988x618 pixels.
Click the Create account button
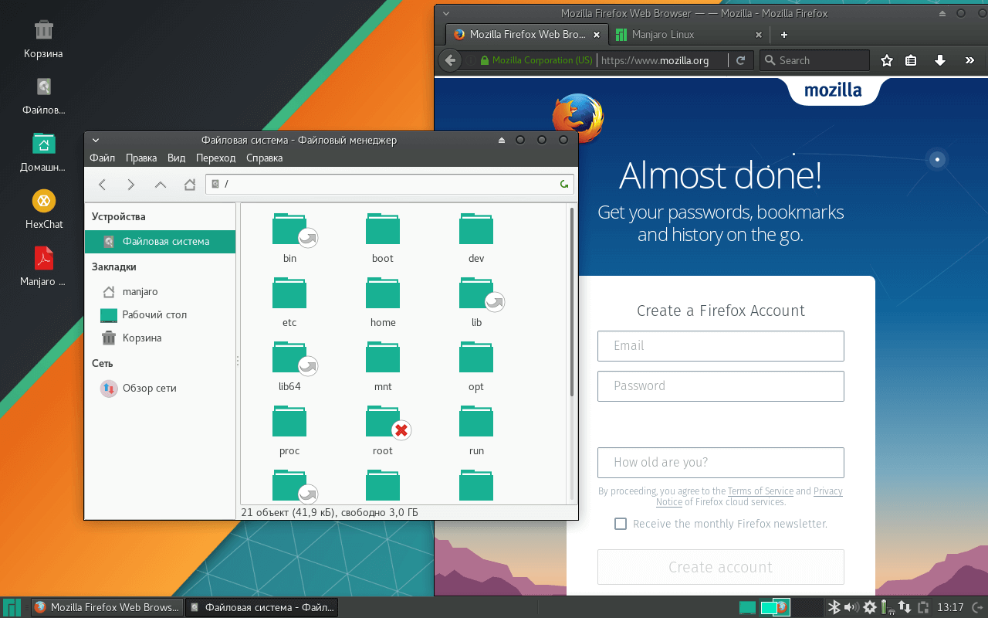click(x=720, y=567)
